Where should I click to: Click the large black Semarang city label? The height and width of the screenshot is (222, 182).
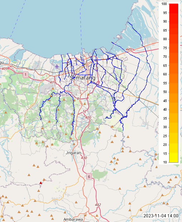[x=83, y=78]
